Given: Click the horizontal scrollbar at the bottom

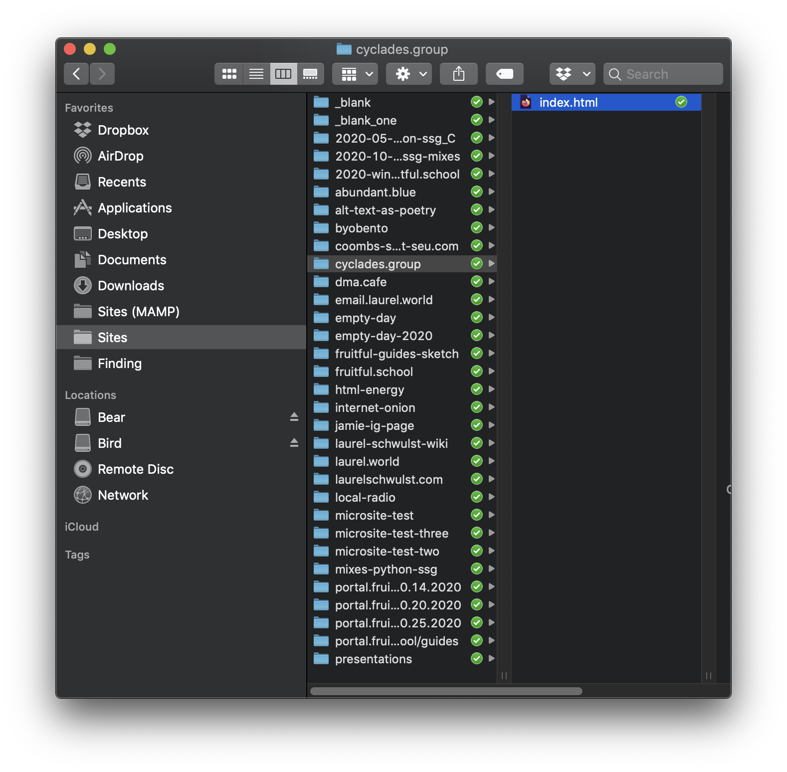Looking at the screenshot, I should coord(446,691).
